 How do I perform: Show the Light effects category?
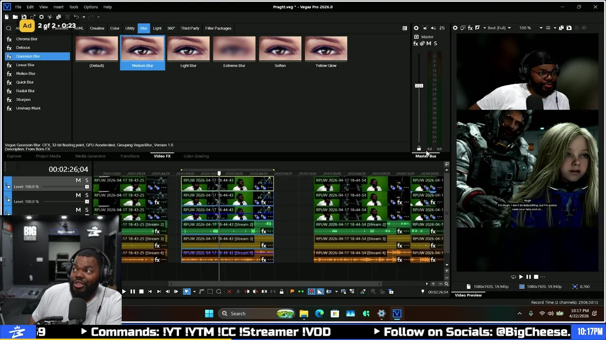[x=157, y=28]
